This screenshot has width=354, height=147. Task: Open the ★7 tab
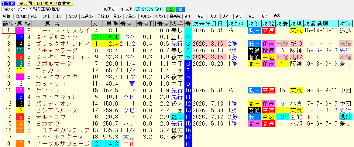(x=264, y=16)
